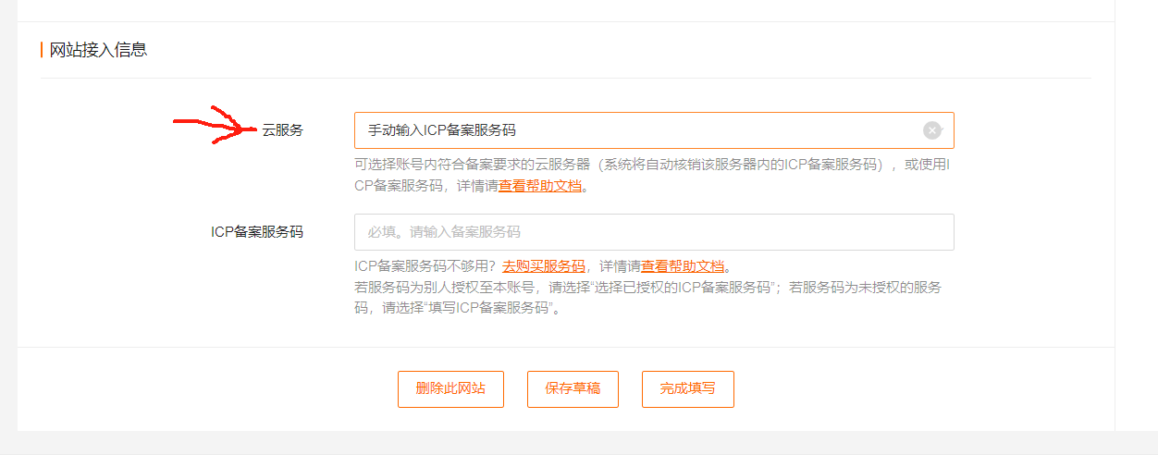Click the orange bar beside 网站接入信息

[42, 50]
